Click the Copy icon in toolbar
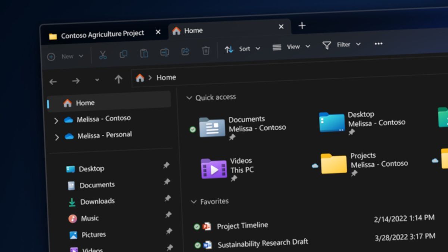The width and height of the screenshot is (448, 252). [123, 54]
